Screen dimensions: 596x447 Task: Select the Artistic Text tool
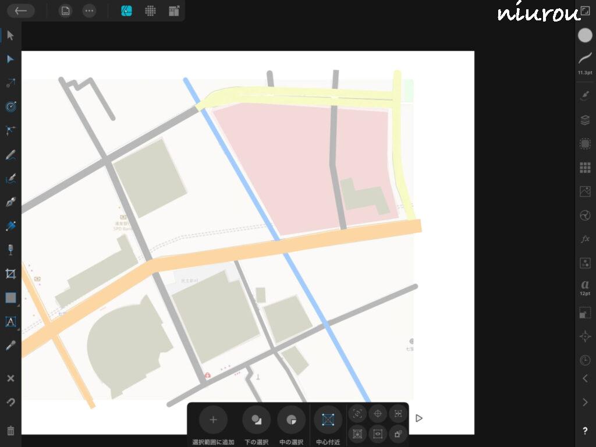[x=10, y=321]
